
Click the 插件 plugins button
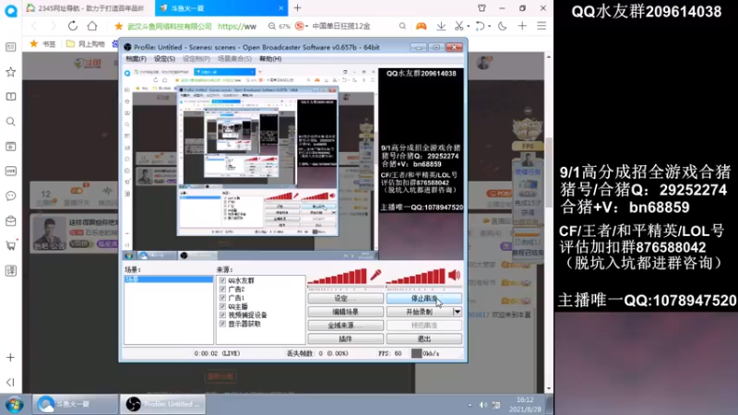(345, 338)
